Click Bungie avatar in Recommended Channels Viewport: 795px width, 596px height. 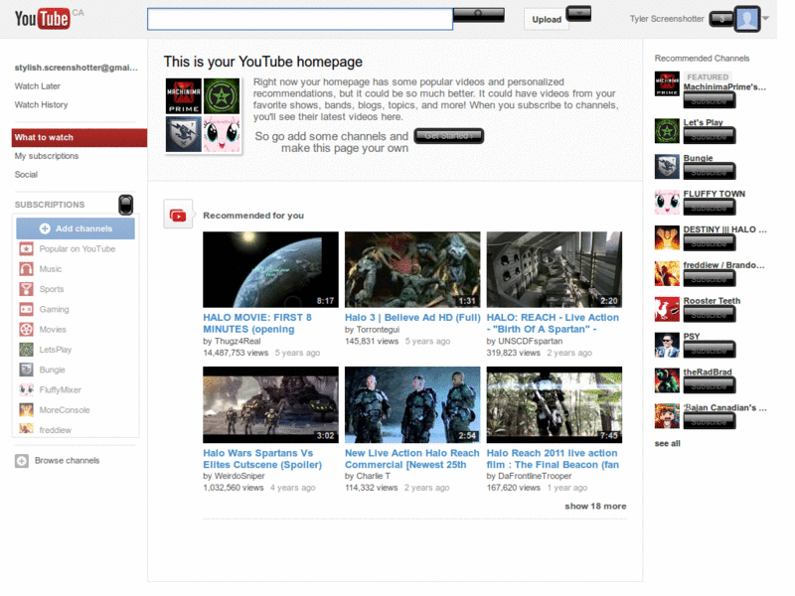click(x=667, y=167)
